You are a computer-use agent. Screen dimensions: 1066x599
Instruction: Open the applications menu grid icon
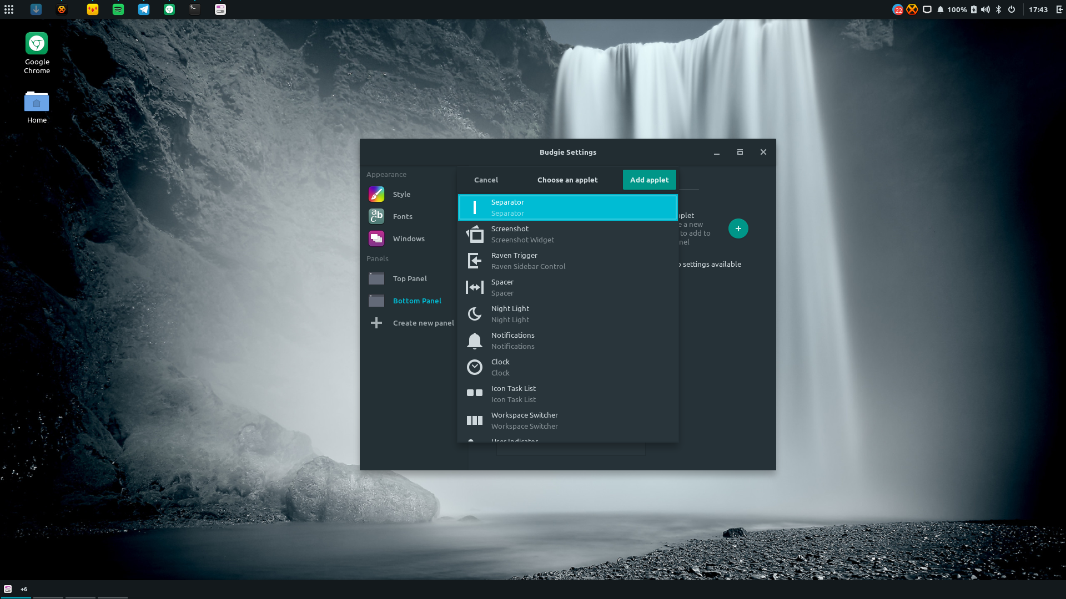point(9,9)
